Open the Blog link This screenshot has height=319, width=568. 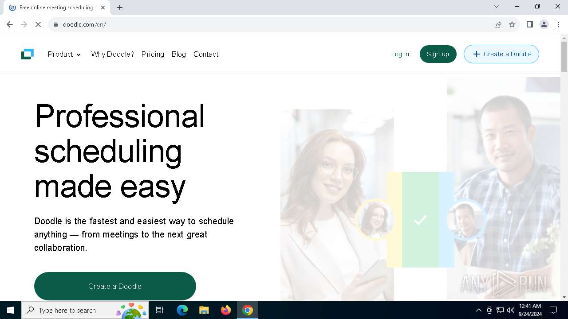click(x=179, y=54)
